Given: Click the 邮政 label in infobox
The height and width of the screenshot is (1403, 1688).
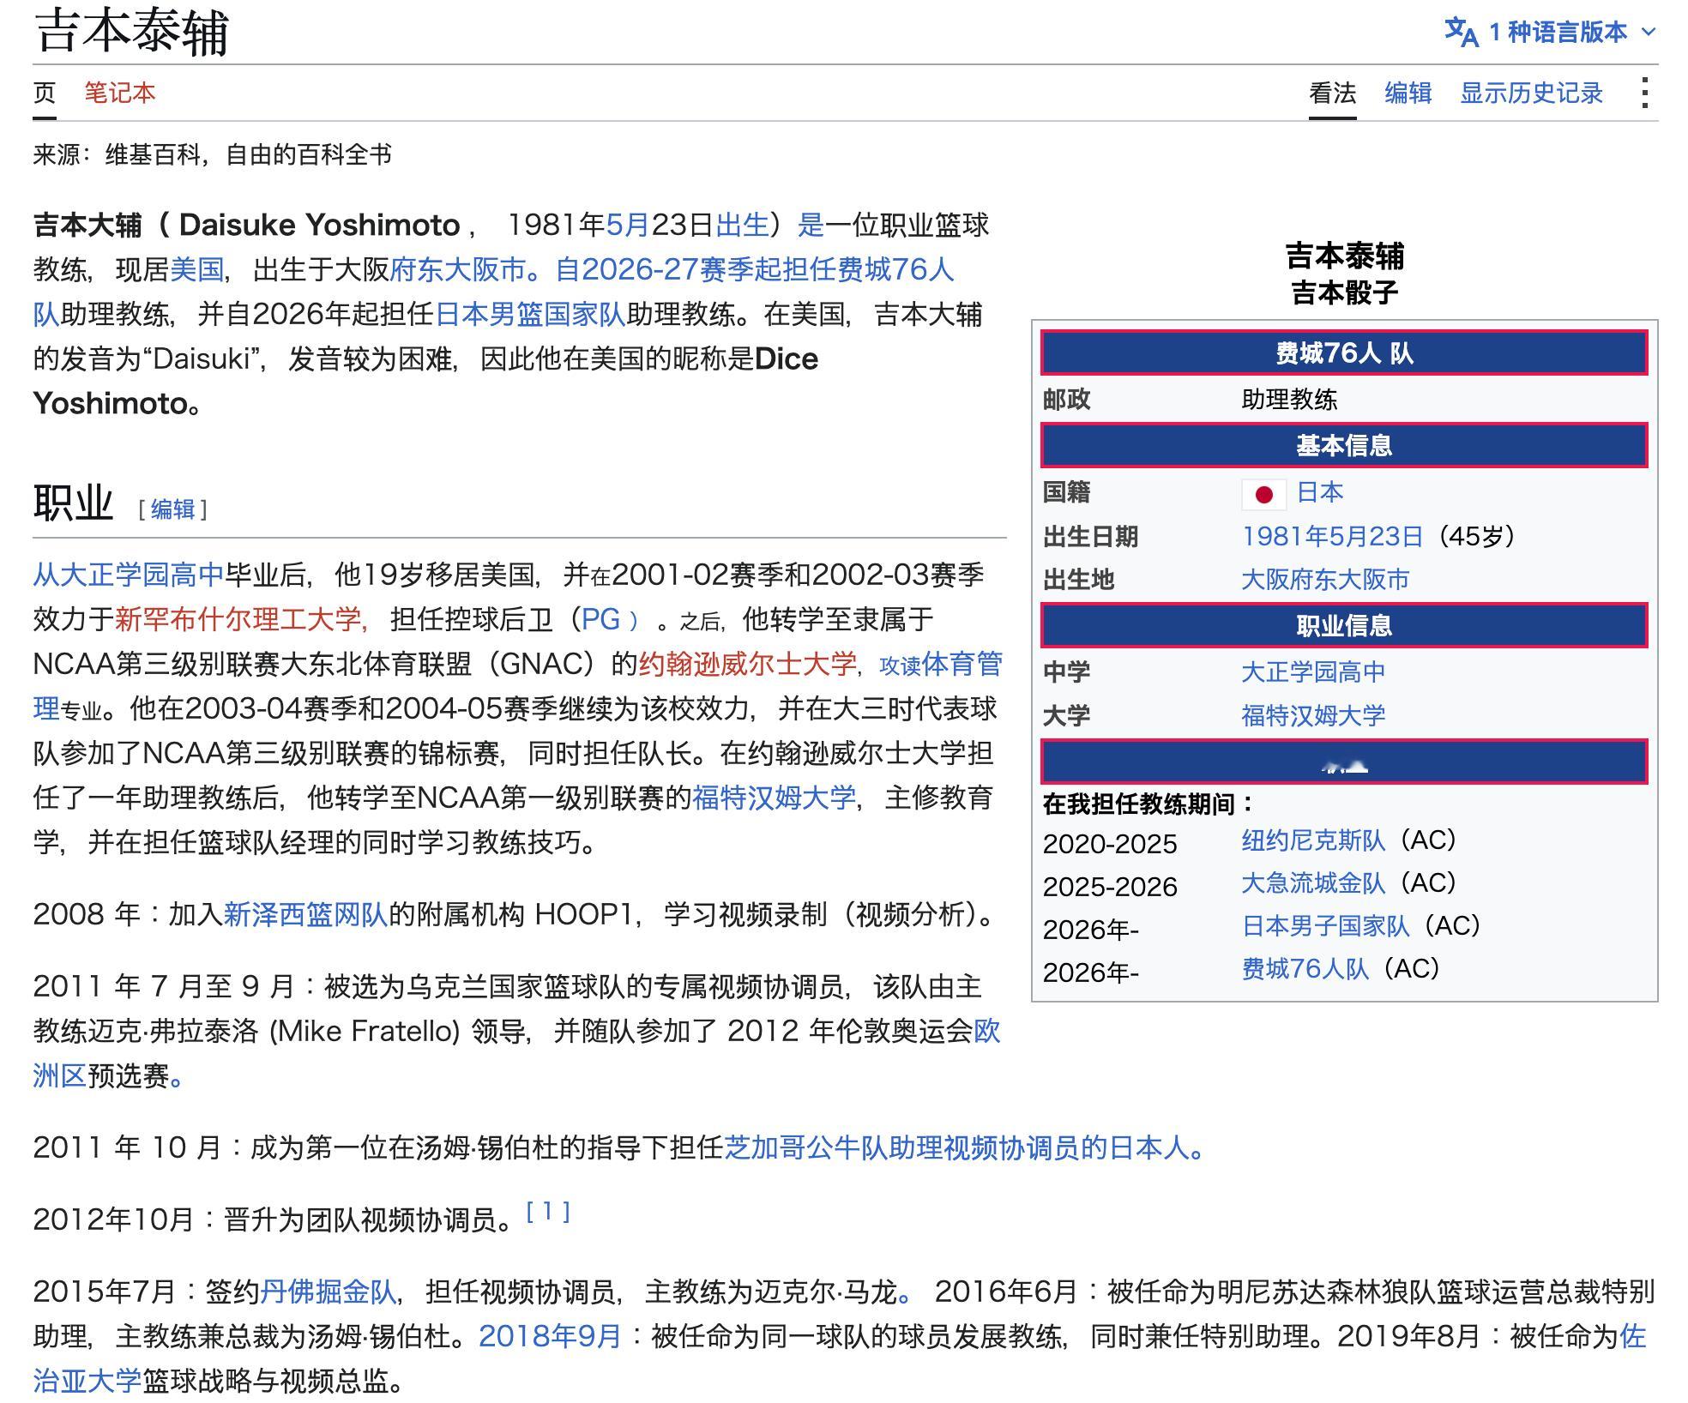Looking at the screenshot, I should [x=1066, y=400].
